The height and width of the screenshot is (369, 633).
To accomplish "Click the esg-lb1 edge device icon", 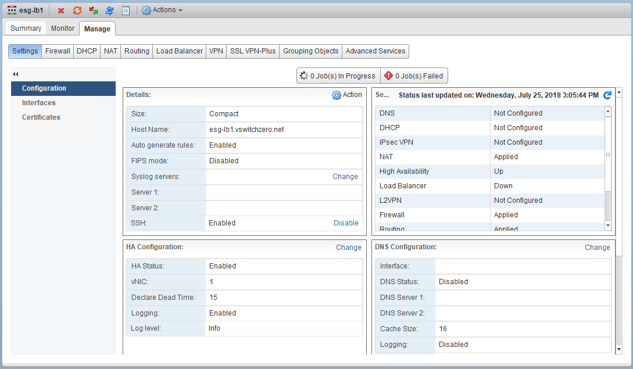I will pyautogui.click(x=12, y=10).
